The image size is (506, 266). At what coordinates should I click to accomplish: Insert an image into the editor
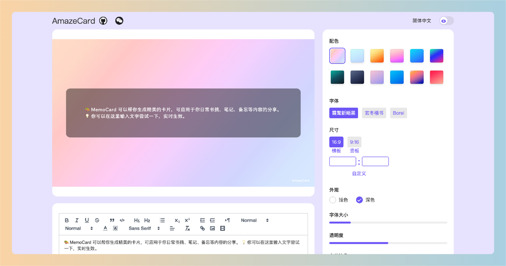point(213,228)
